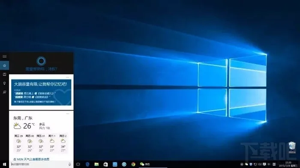Select 周五 31 forecast day

point(41,143)
